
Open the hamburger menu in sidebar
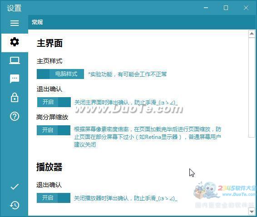click(15, 23)
